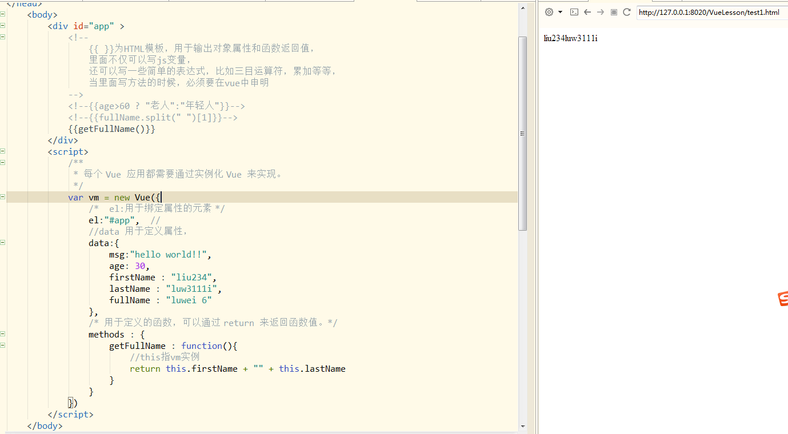Click the stop loading icon in the preview toolbar
Screen dimensions: 788x434
614,12
